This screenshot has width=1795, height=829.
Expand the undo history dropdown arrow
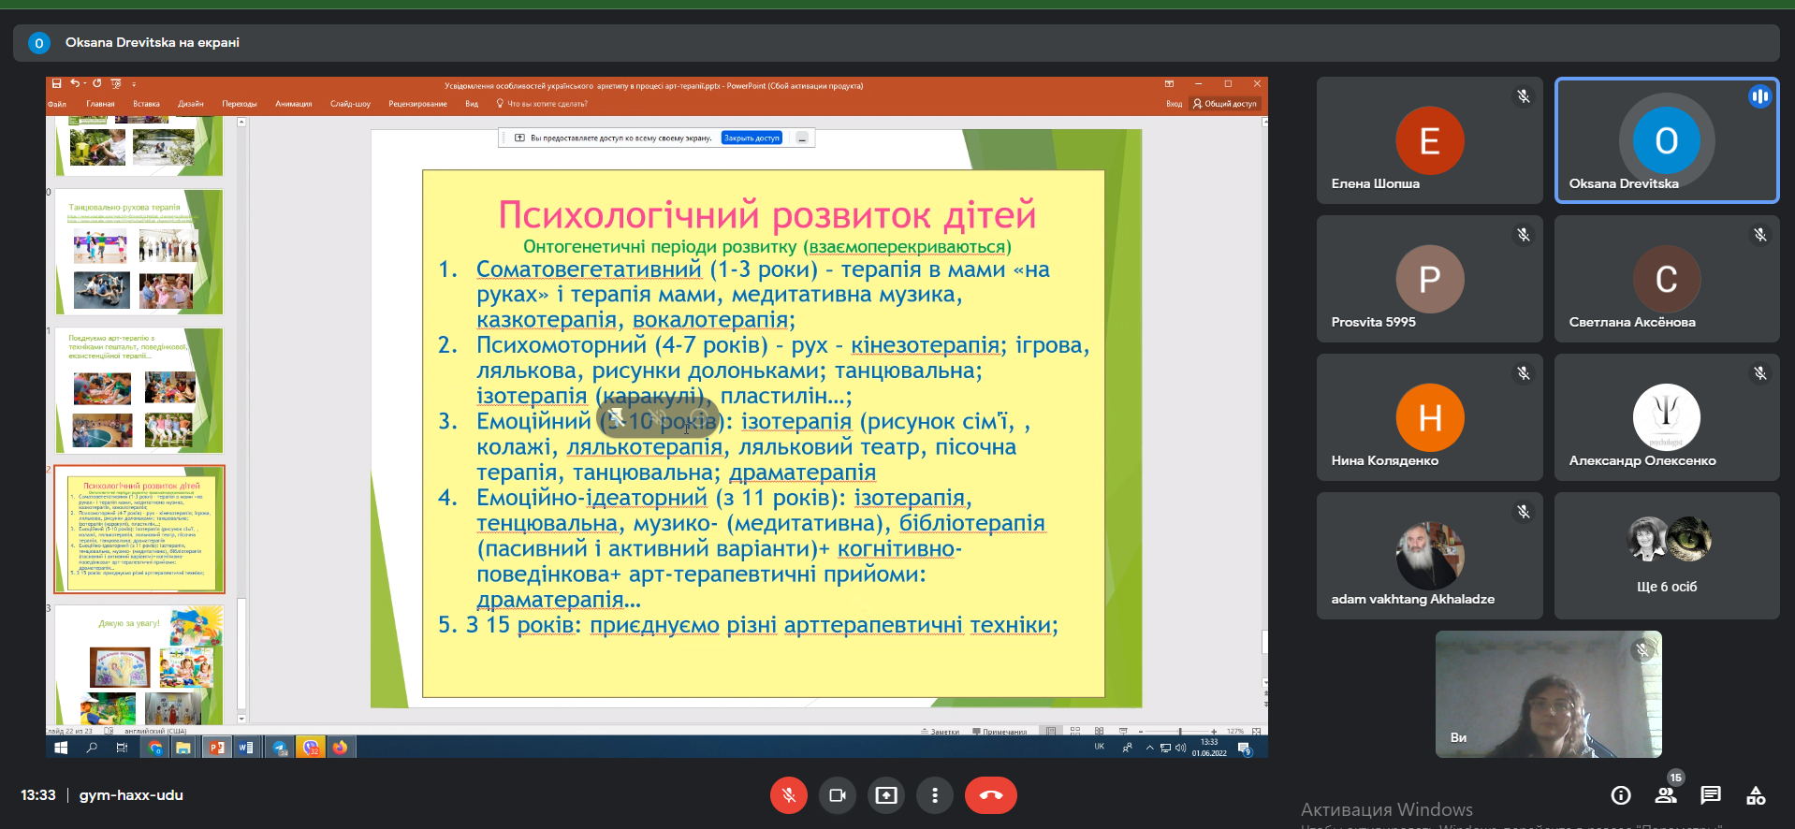point(84,84)
